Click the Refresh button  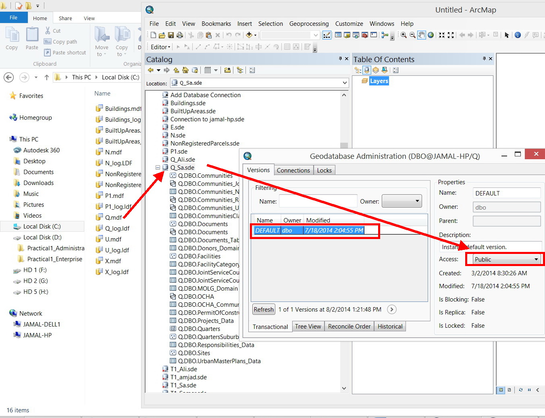tap(264, 309)
